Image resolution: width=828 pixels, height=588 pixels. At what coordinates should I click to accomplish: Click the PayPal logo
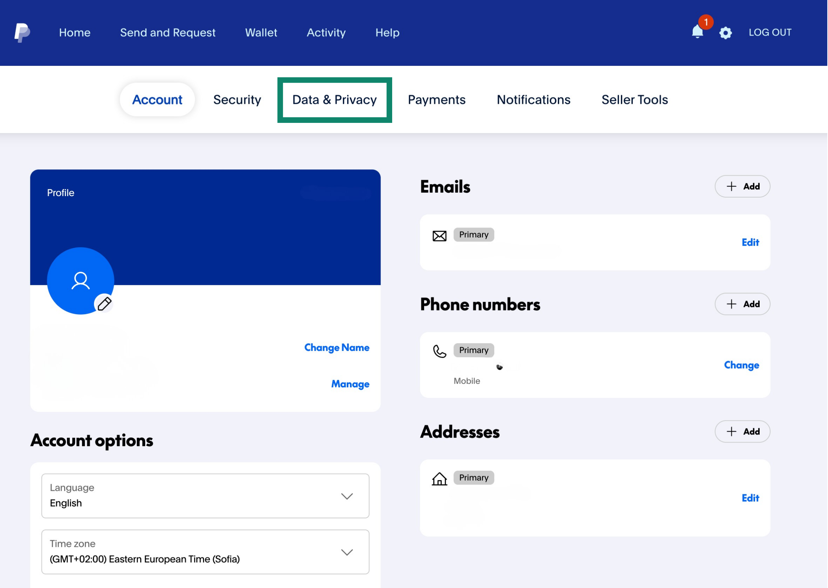point(22,32)
